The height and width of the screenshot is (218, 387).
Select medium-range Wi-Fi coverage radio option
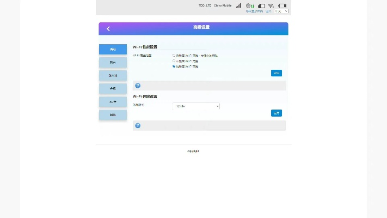point(174,61)
